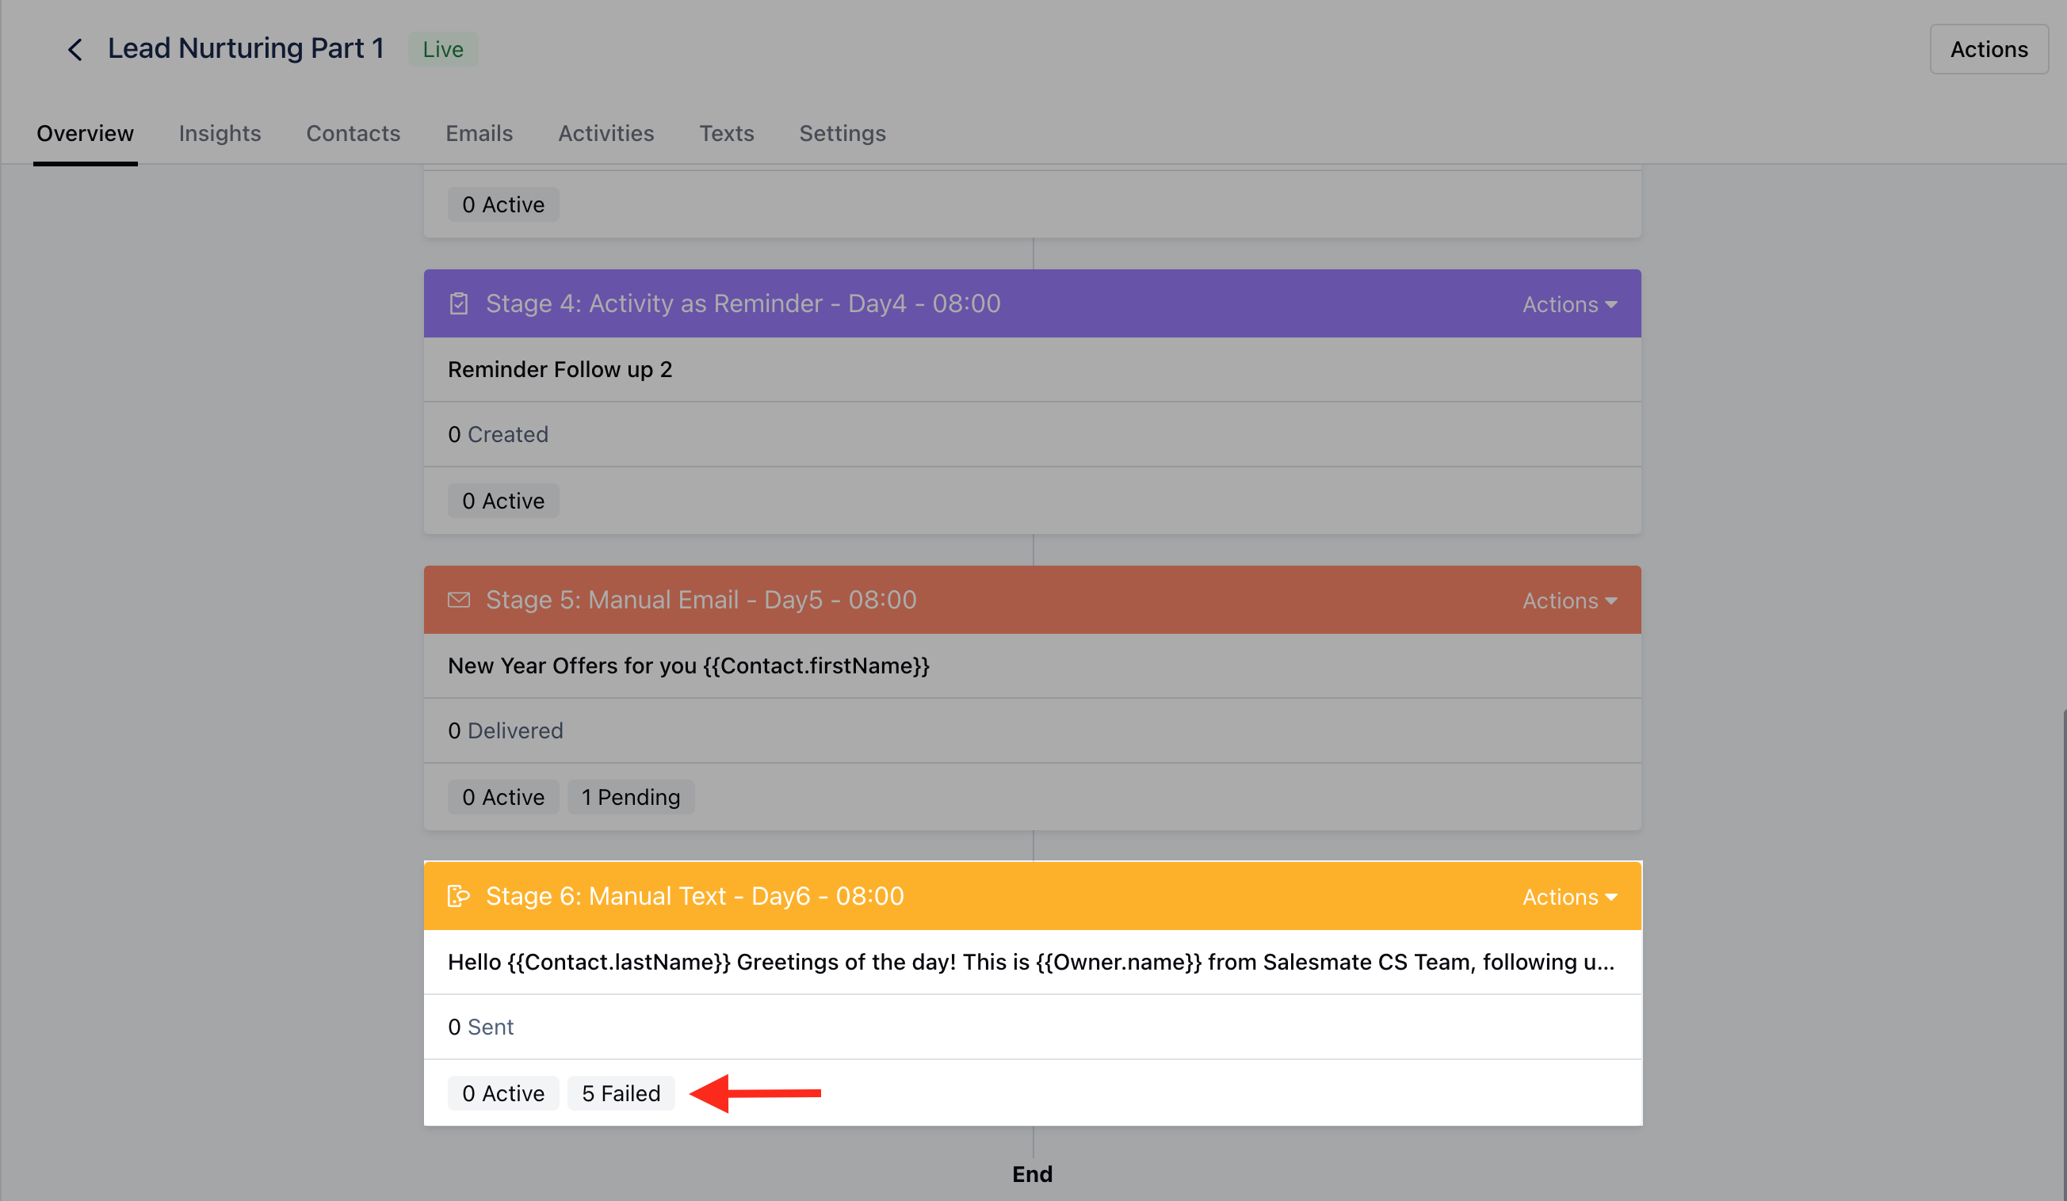Click the Live status badge
Image resolution: width=2067 pixels, height=1201 pixels.
pyautogui.click(x=443, y=49)
